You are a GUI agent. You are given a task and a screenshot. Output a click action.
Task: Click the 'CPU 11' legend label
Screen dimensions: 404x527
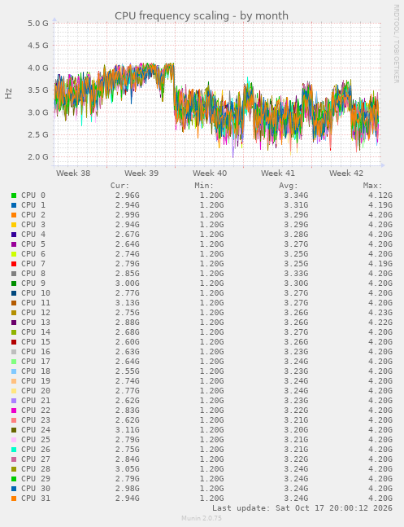point(36,302)
